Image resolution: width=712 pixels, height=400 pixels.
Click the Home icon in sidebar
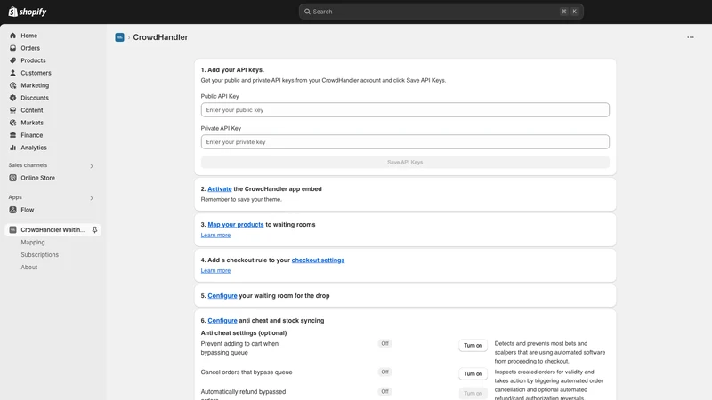click(12, 36)
